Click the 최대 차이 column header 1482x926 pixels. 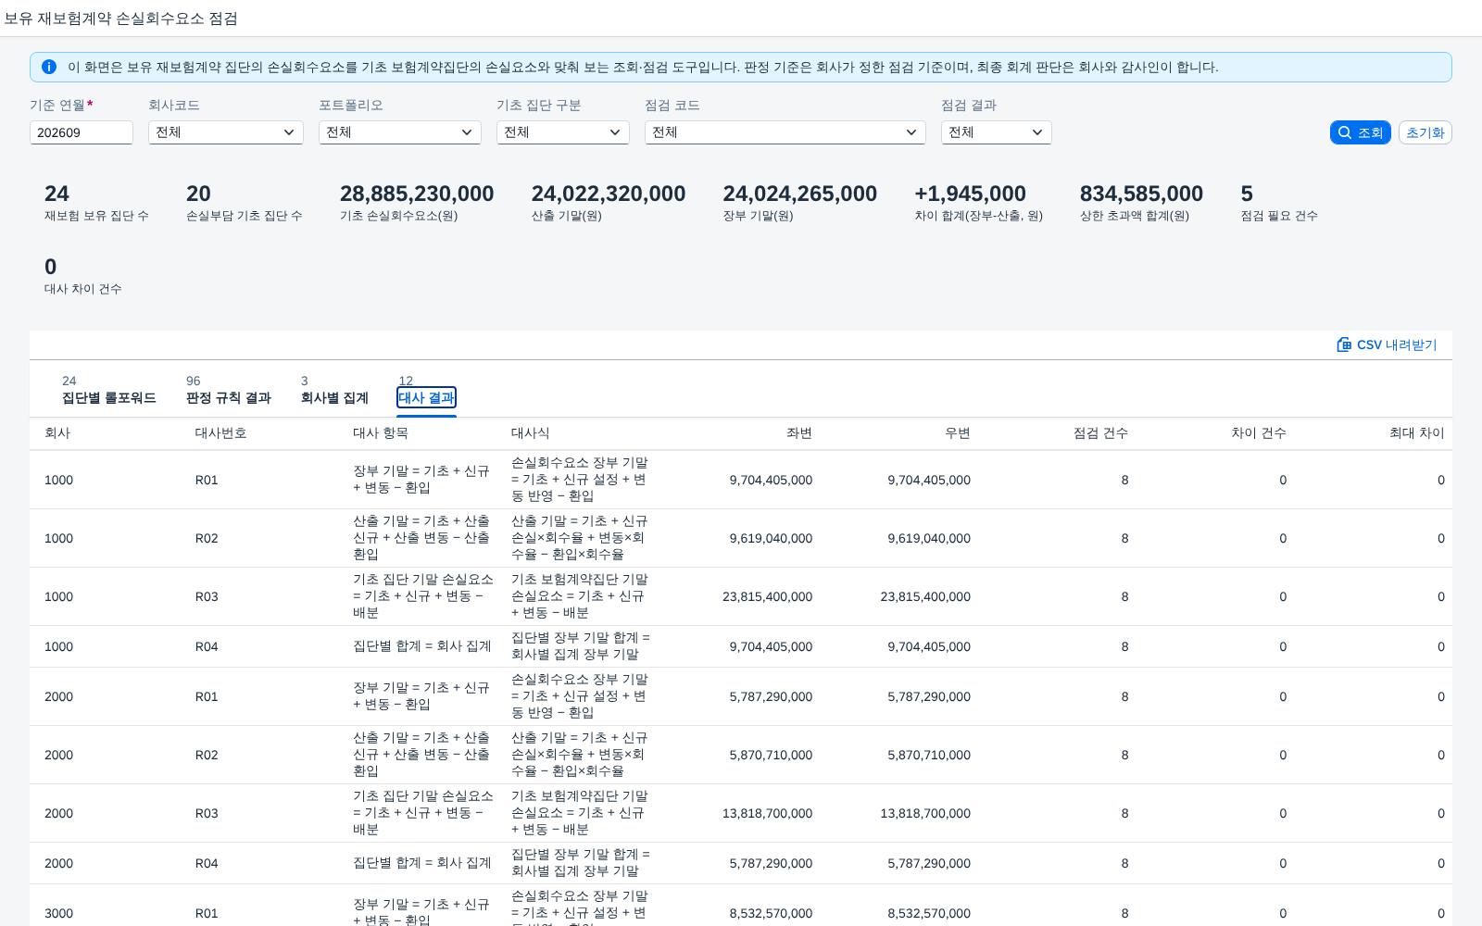click(1416, 432)
